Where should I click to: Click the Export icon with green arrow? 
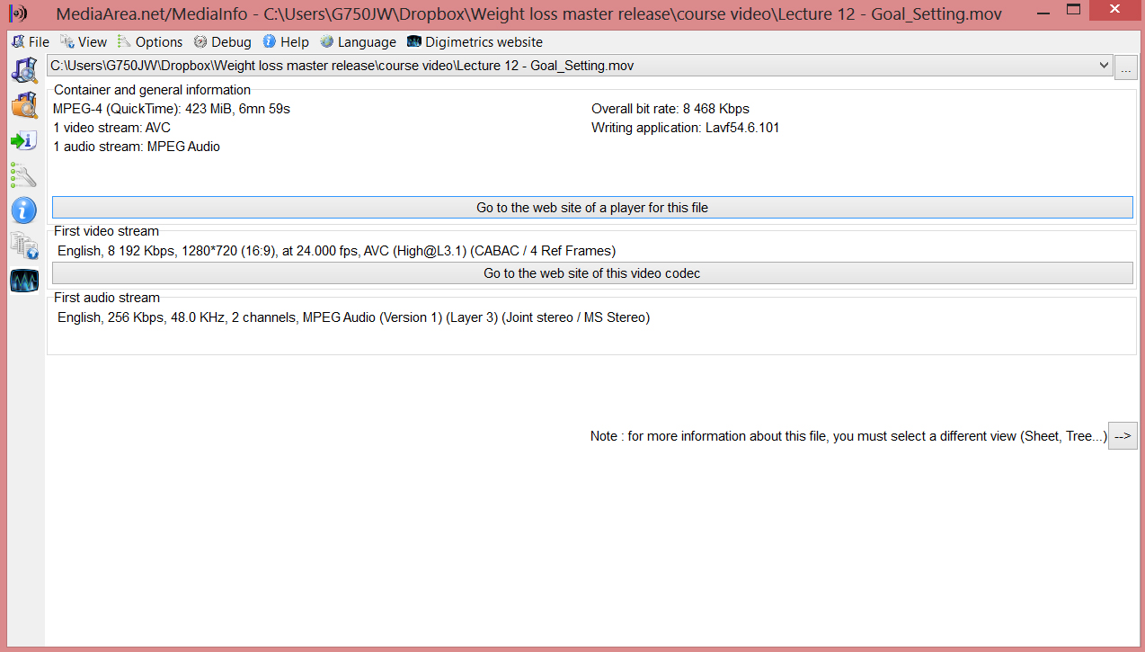point(23,140)
